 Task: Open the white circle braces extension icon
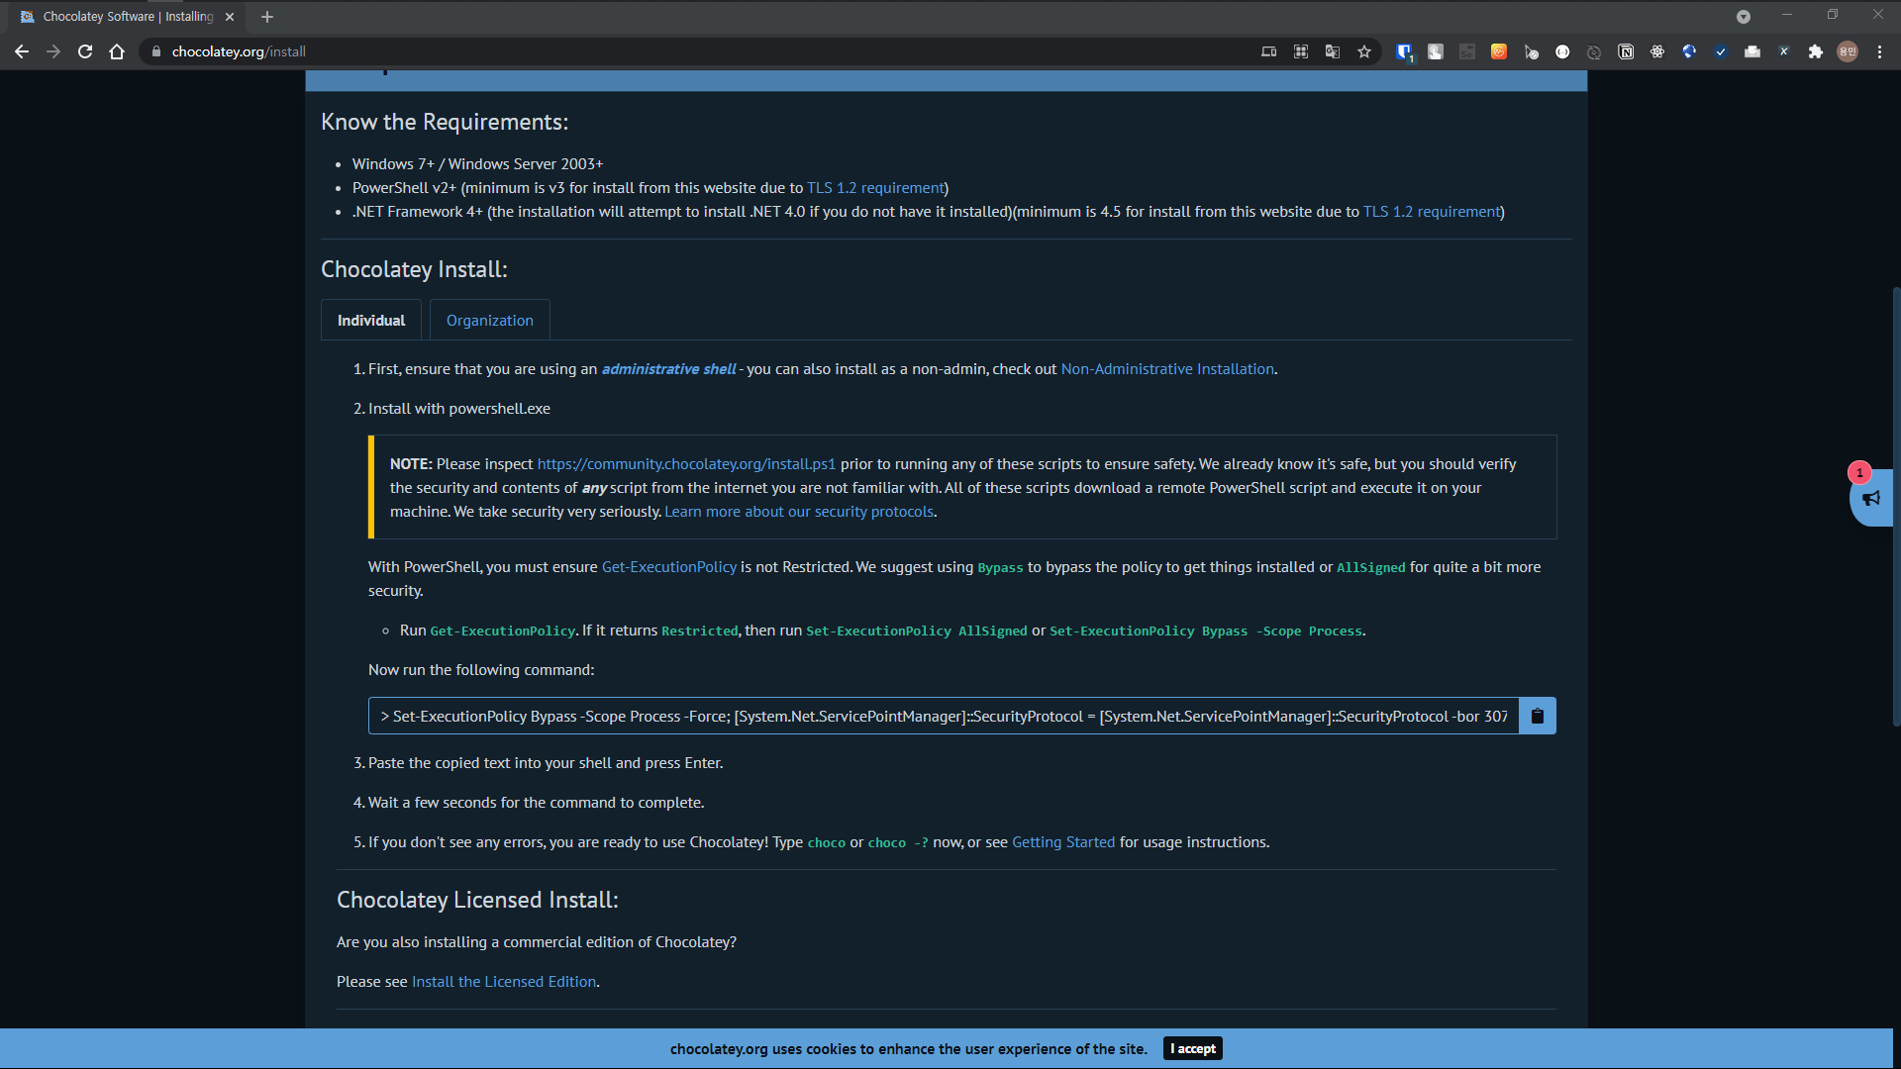tap(1562, 51)
